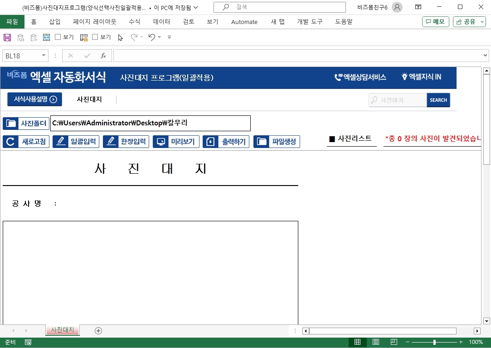Open the 페이지 레이아웃 tab
The height and width of the screenshot is (348, 491).
(x=95, y=22)
